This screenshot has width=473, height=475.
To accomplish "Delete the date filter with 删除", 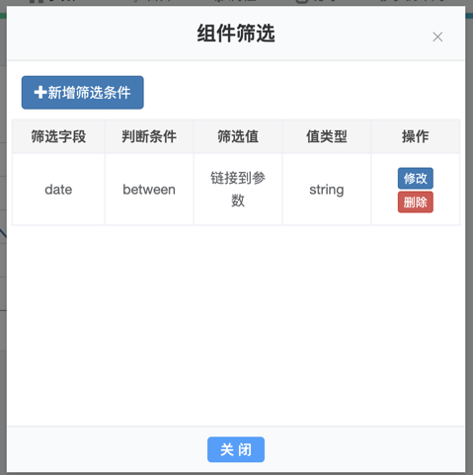I will (416, 202).
